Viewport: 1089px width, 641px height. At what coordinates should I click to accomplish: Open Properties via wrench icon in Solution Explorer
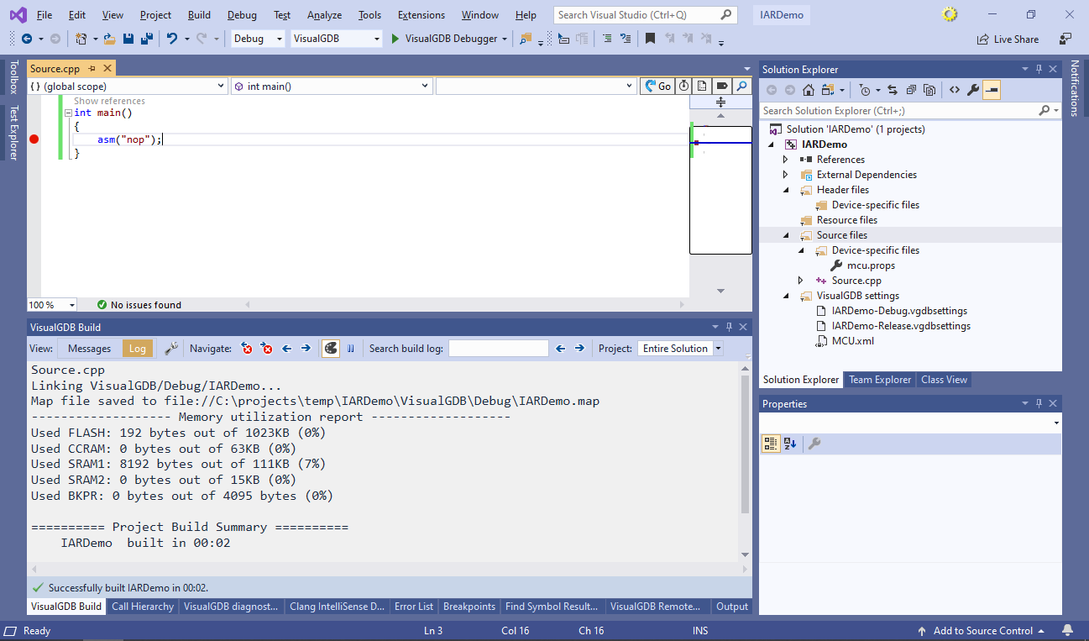click(972, 90)
